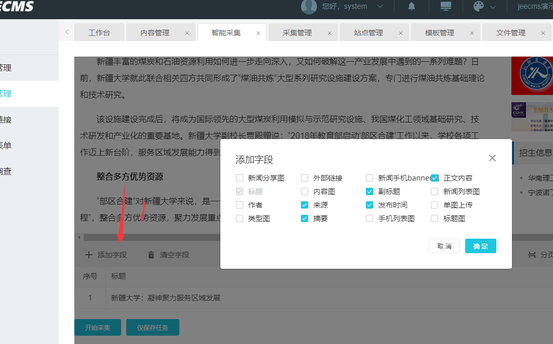This screenshot has height=344, width=553.
Task: Close the 内容管理 tab
Action: click(187, 33)
